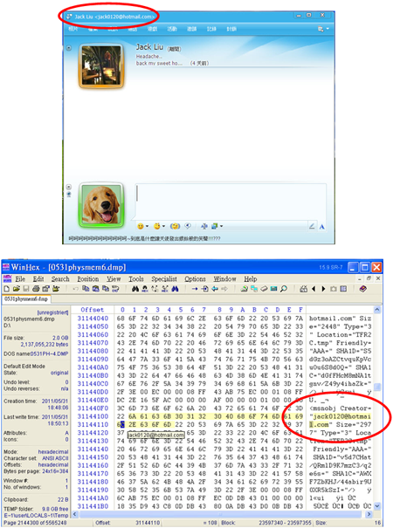Click the Go To Offset arrow icon

pyautogui.click(x=195, y=289)
